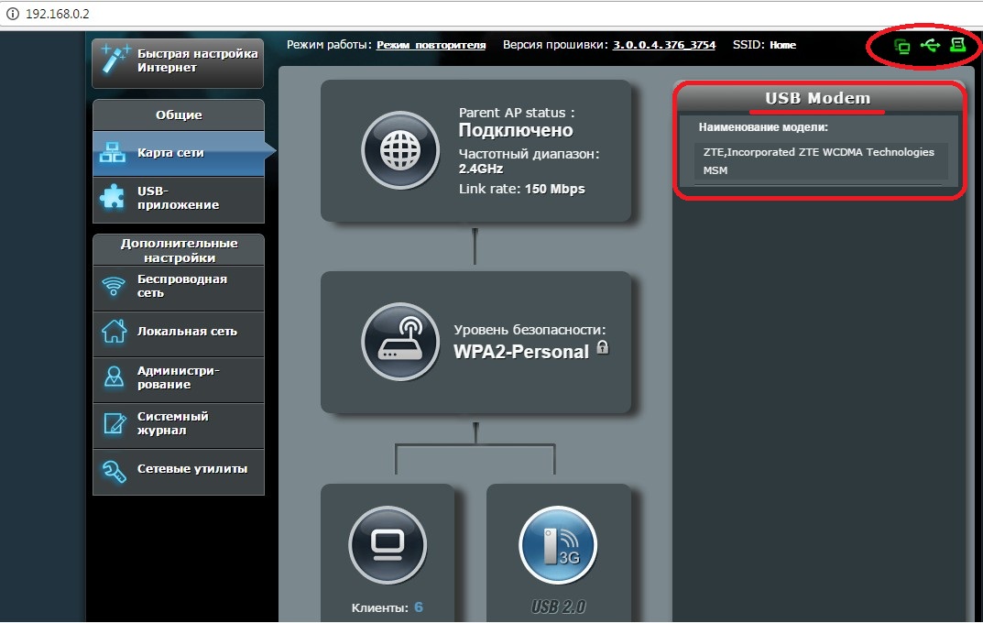Click the site info icon in address bar
983x623 pixels.
coord(13,13)
